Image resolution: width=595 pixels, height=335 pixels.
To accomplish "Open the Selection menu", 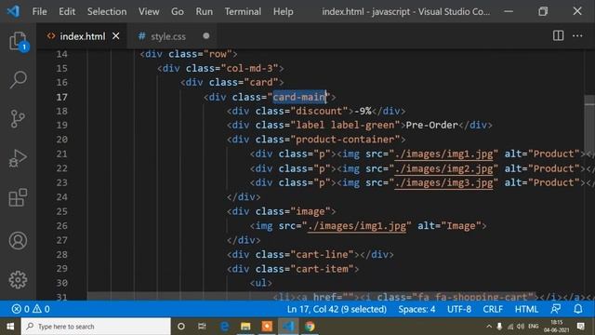I will click(107, 11).
